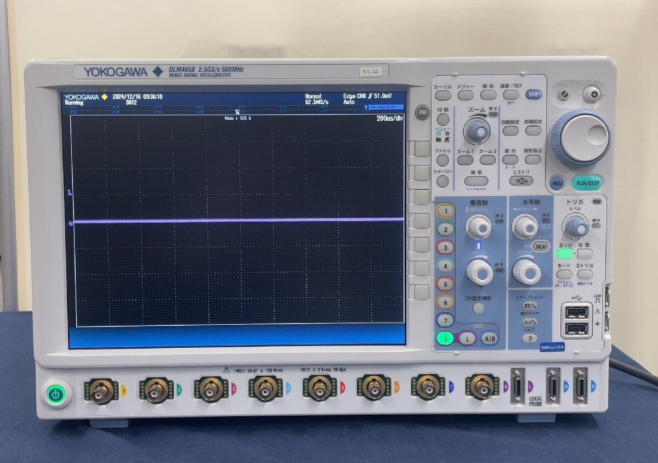658x463 pixels.
Task: Click the channel 8 BNC input connector
Action: click(483, 386)
